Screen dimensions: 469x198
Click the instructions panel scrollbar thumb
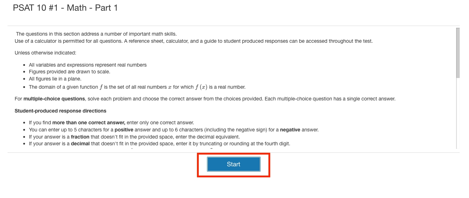click(458, 52)
